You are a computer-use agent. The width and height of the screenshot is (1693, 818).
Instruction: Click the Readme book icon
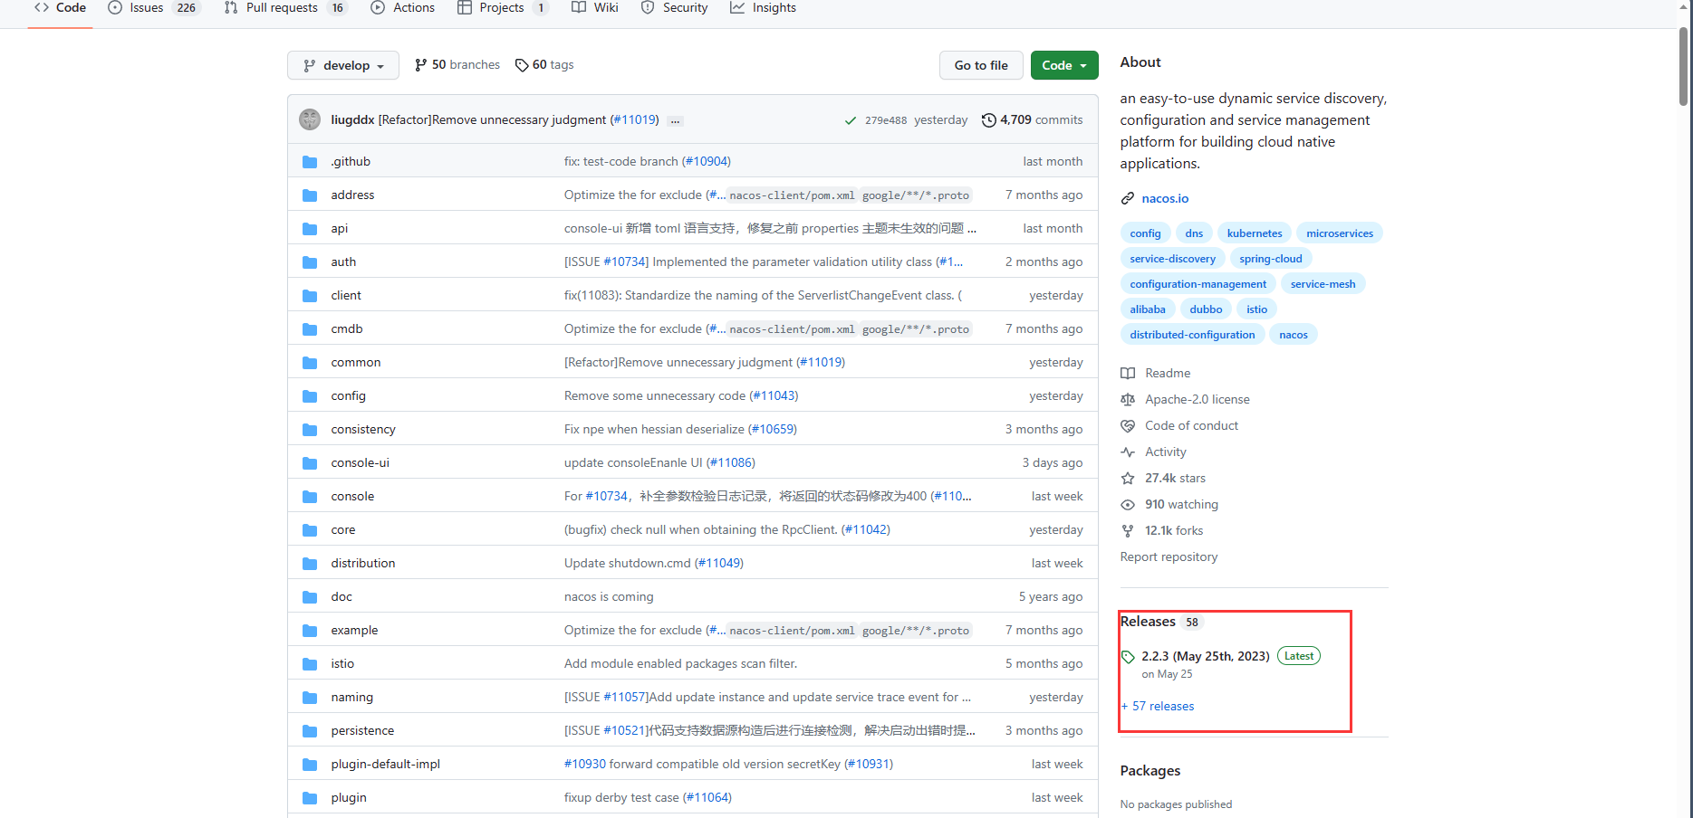tap(1128, 373)
